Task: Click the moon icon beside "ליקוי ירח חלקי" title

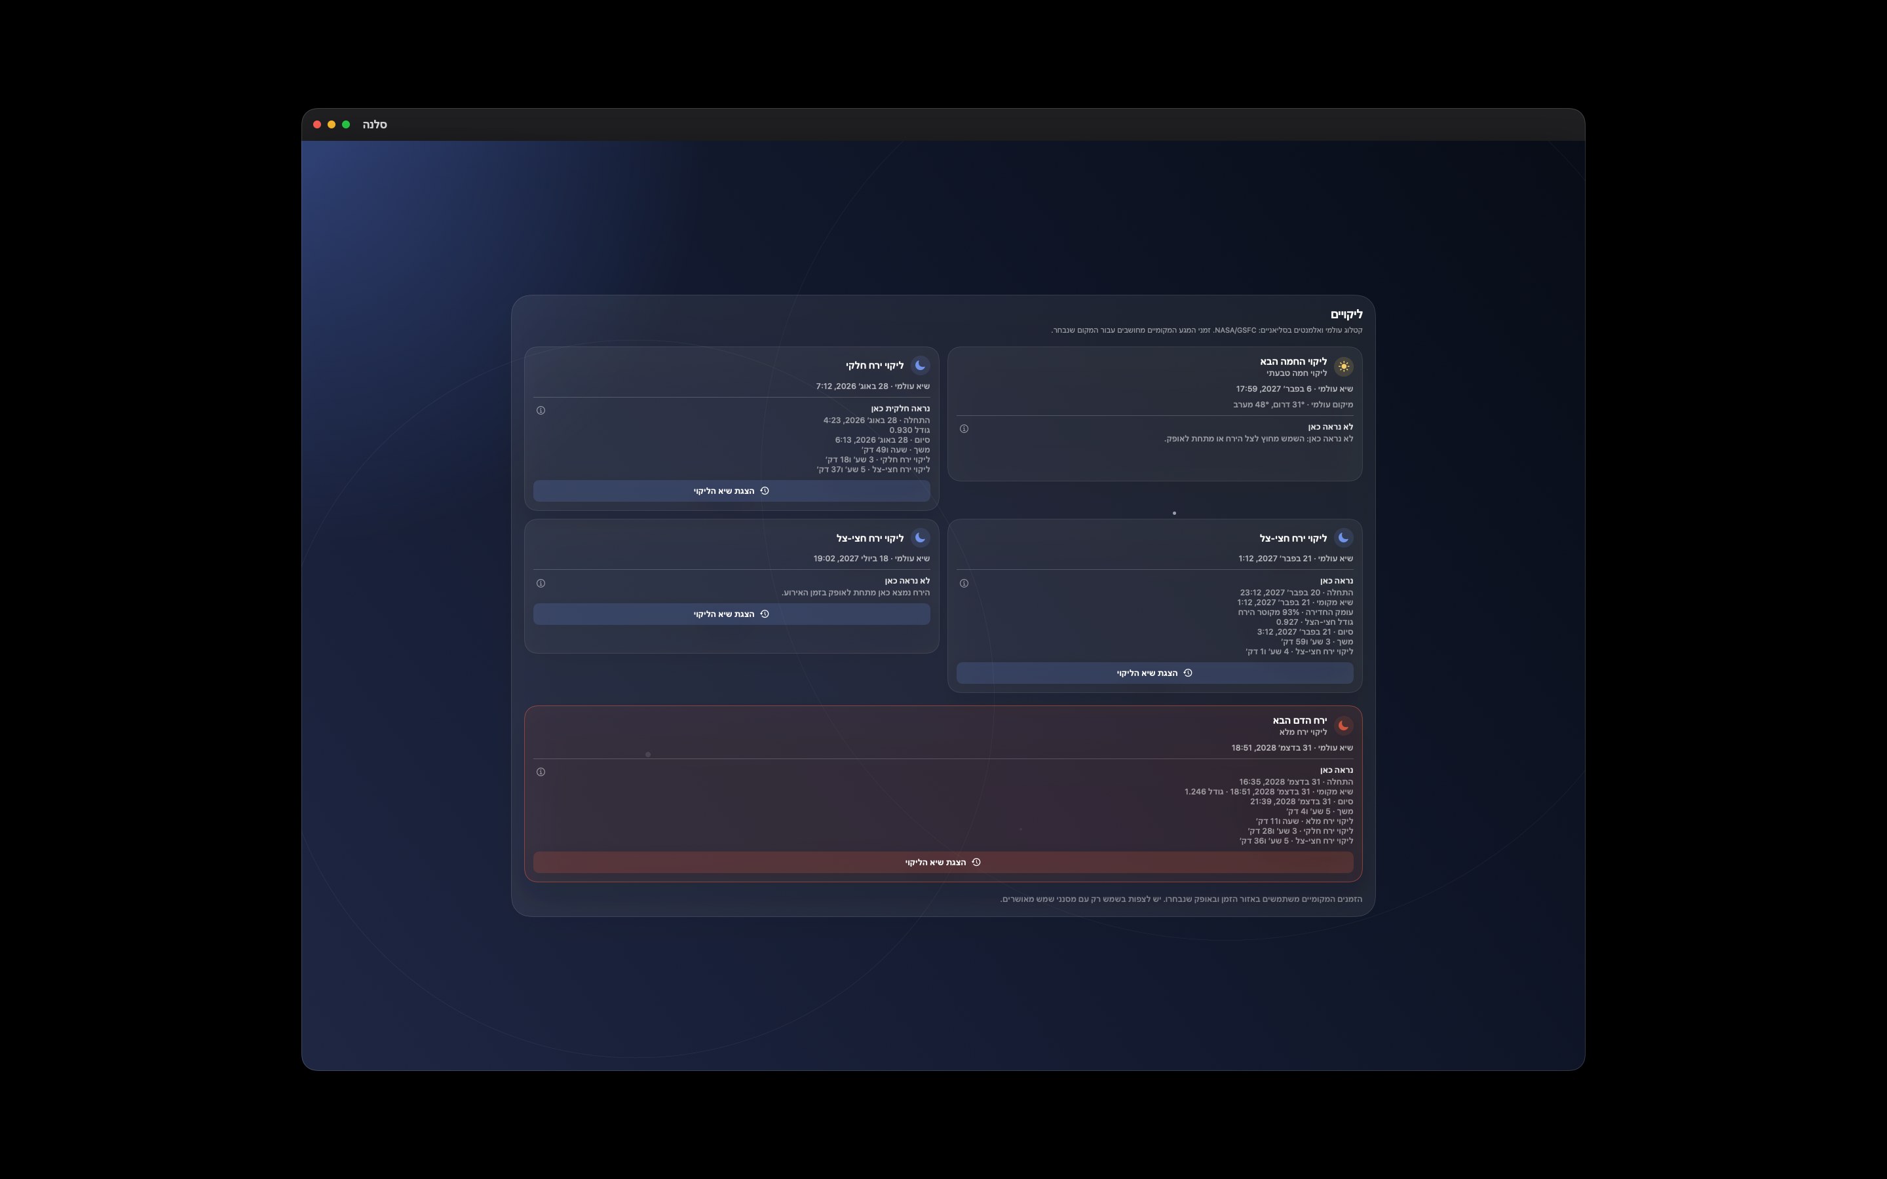Action: [x=920, y=365]
